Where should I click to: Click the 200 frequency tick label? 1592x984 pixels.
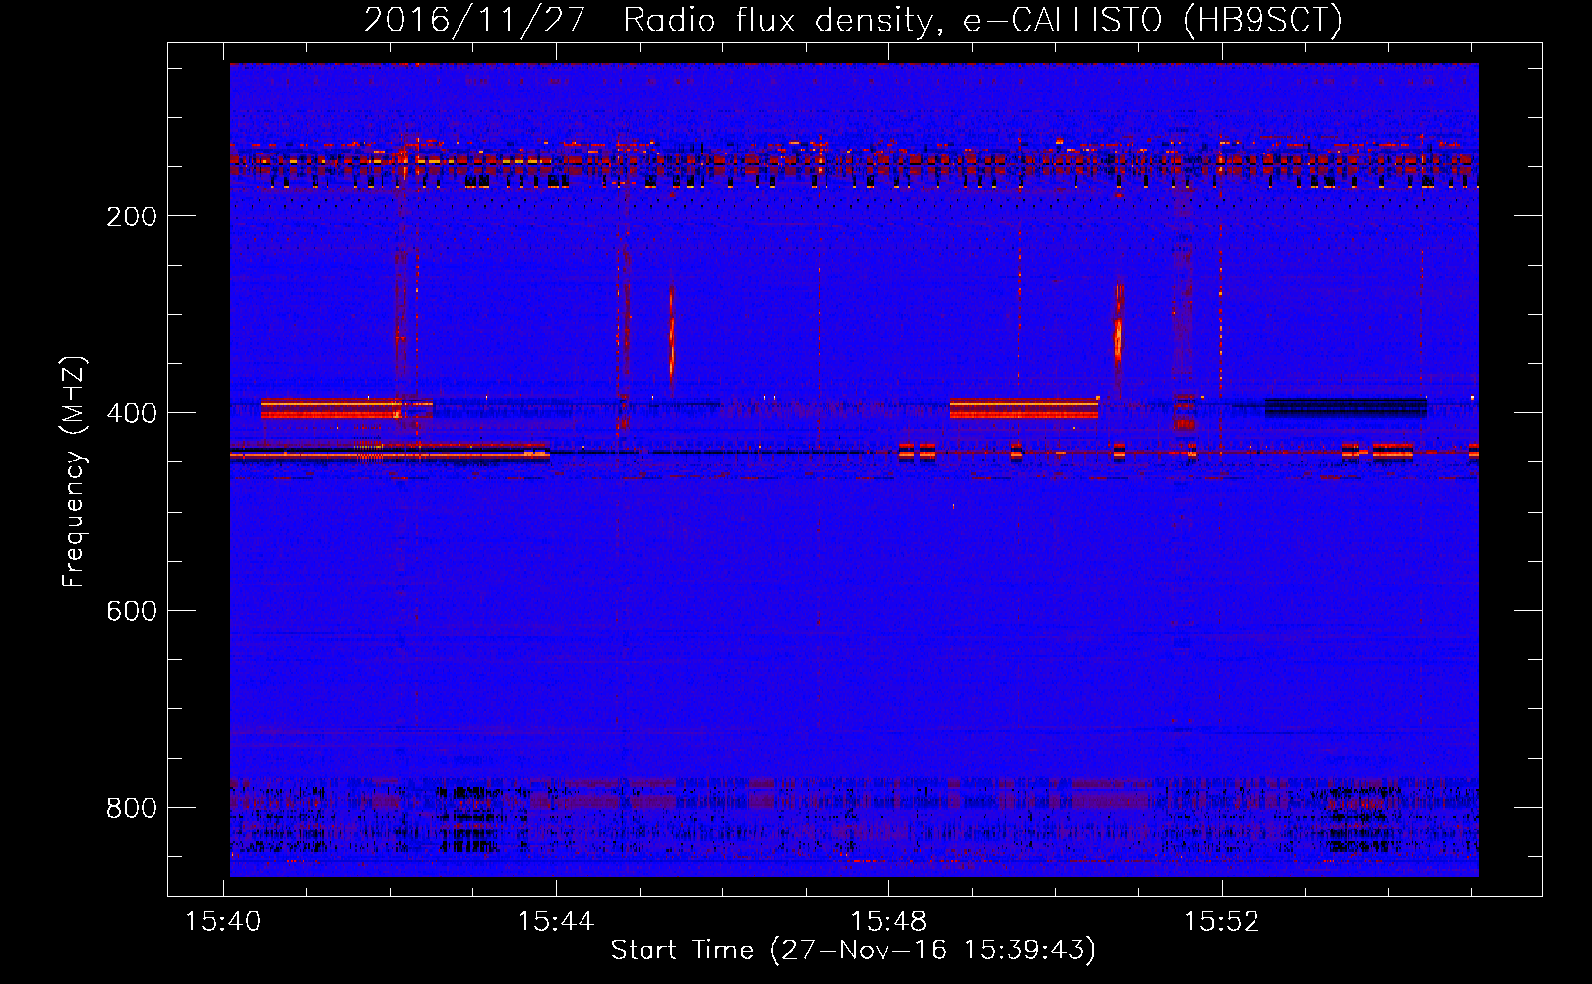(x=132, y=216)
